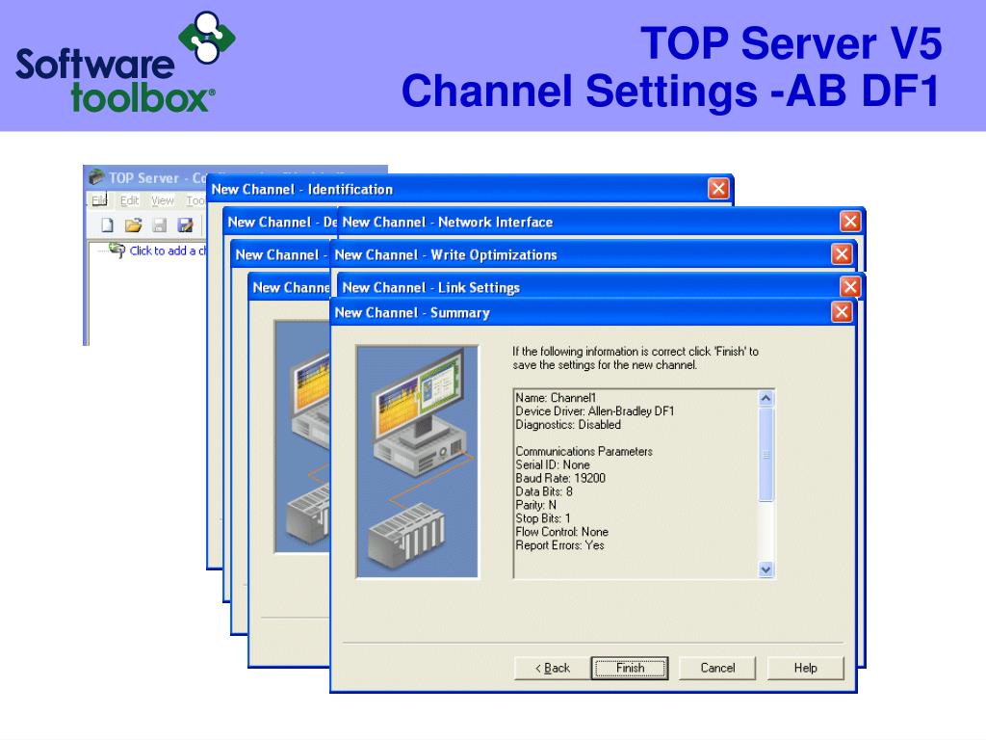Screen dimensions: 986x740
Task: Click the Finish button
Action: coord(630,668)
